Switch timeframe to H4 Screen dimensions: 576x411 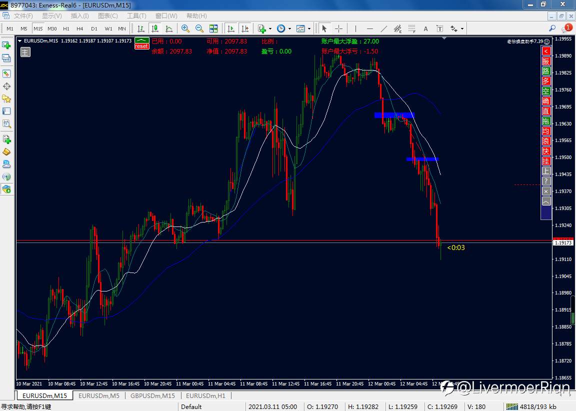click(79, 28)
